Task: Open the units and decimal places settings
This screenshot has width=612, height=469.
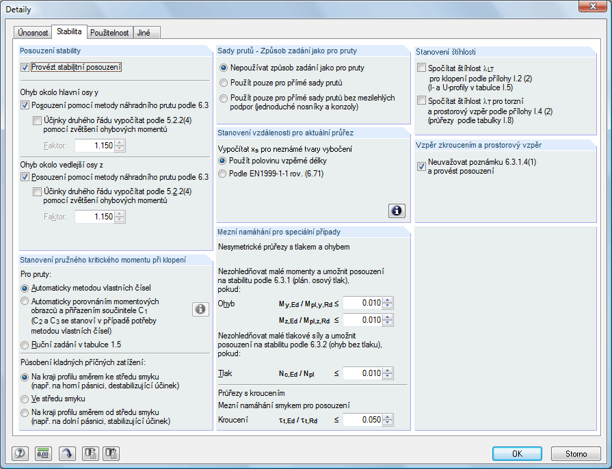Action: 43,453
